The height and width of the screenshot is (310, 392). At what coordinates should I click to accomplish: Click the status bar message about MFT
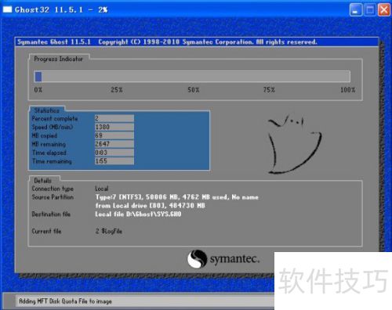(x=65, y=301)
